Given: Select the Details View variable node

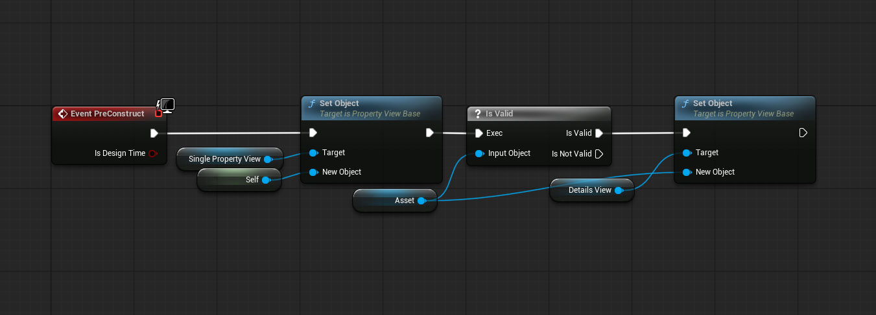Looking at the screenshot, I should [x=591, y=190].
